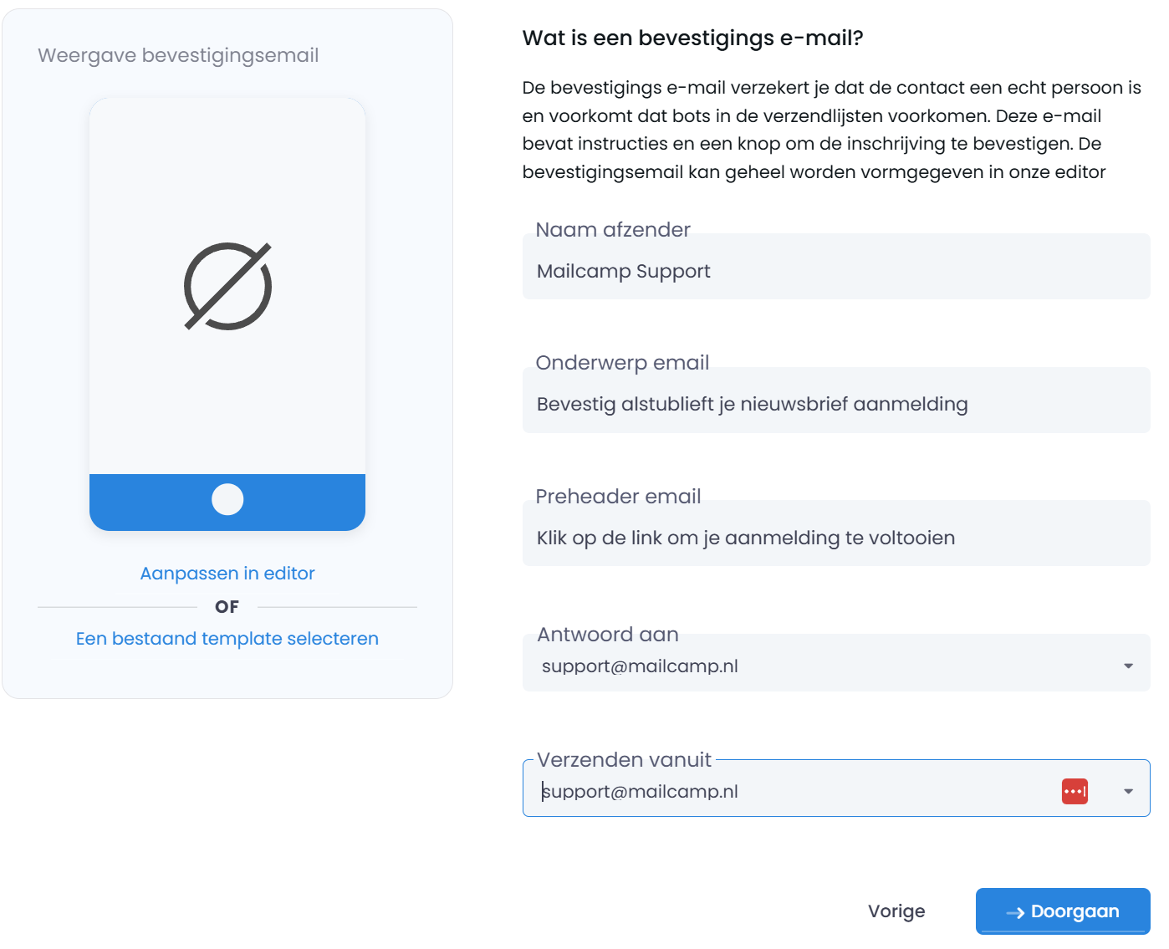The image size is (1169, 949).
Task: Click the heading Wat is een bevestigings e-mail
Action: [x=692, y=38]
